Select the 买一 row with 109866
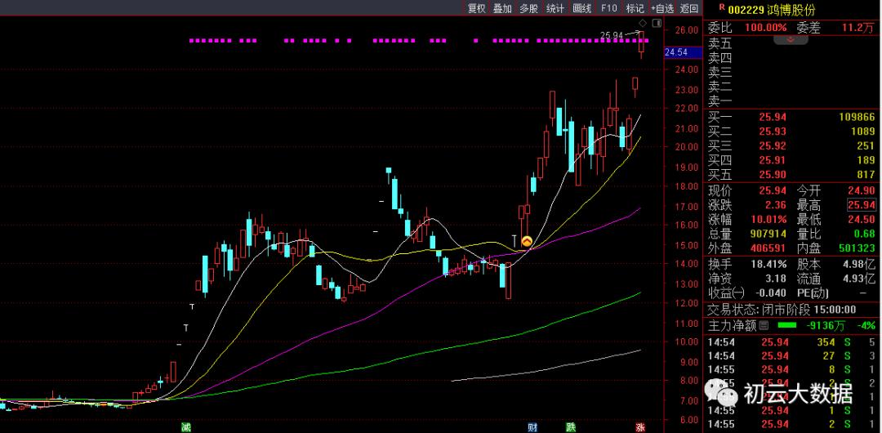This screenshot has width=882, height=433. point(792,117)
